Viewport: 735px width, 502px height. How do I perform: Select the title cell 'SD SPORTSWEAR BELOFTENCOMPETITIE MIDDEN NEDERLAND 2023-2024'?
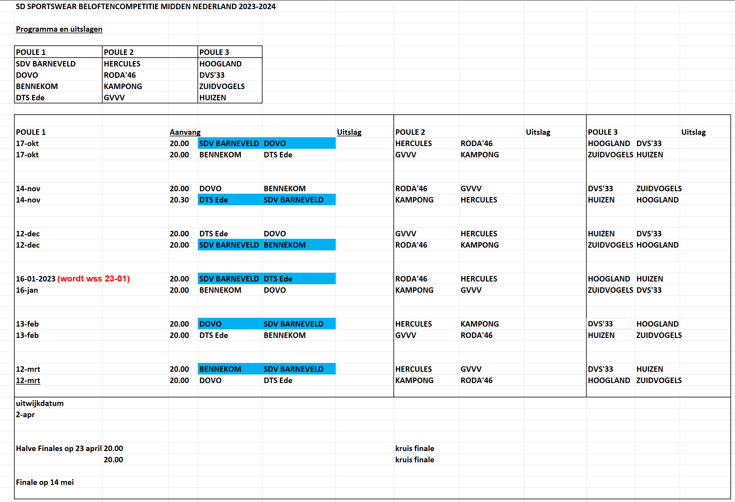click(146, 6)
